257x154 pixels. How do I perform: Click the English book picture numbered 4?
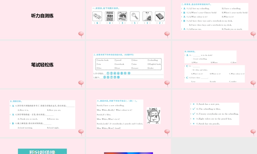[x=110, y=16]
